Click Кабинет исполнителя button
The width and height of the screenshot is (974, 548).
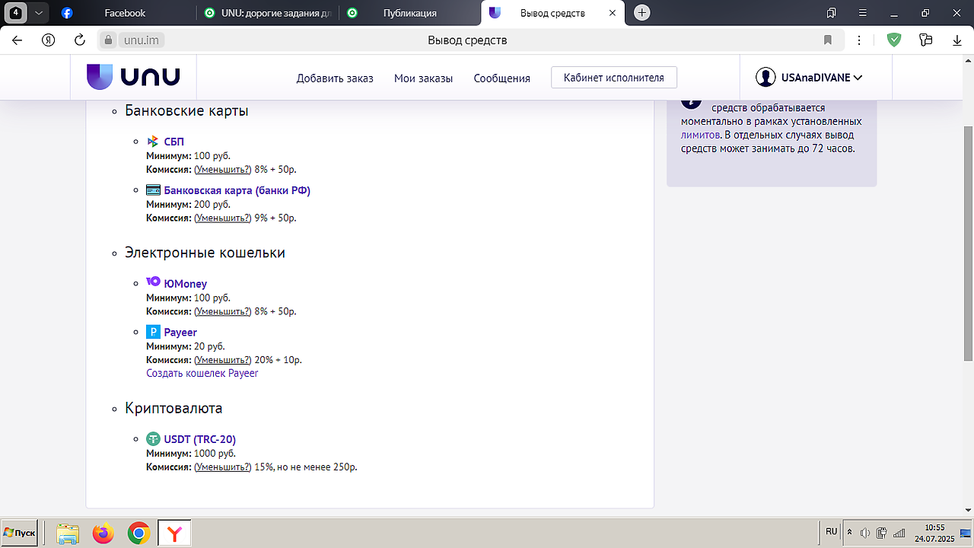(x=614, y=77)
